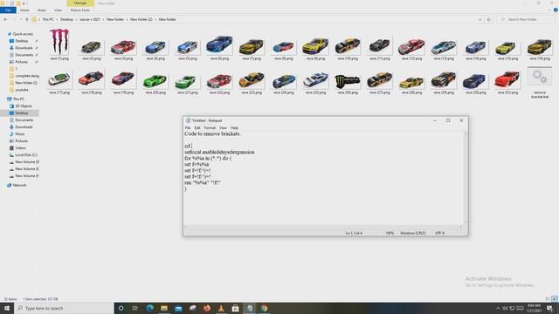Open Explorer File tab
559x314 pixels.
[8, 10]
